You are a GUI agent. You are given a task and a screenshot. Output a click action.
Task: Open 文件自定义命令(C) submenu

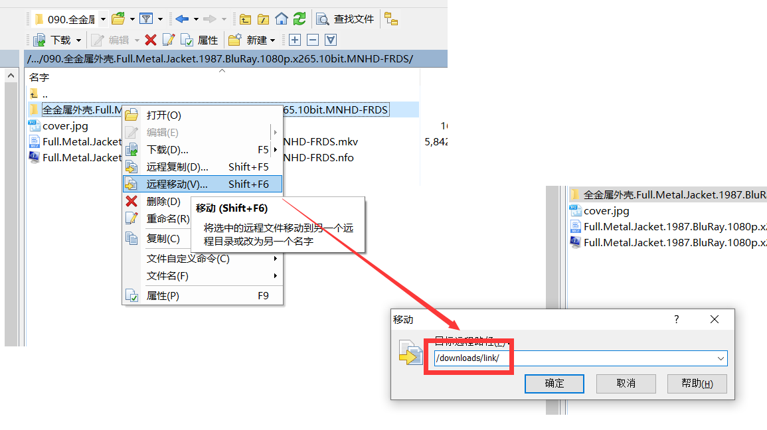203,259
